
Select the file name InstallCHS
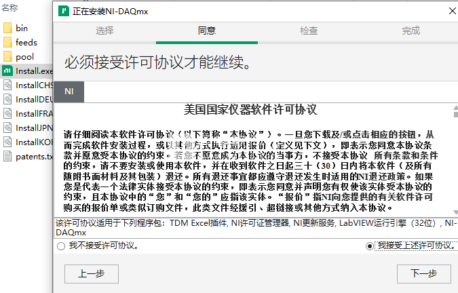click(34, 85)
